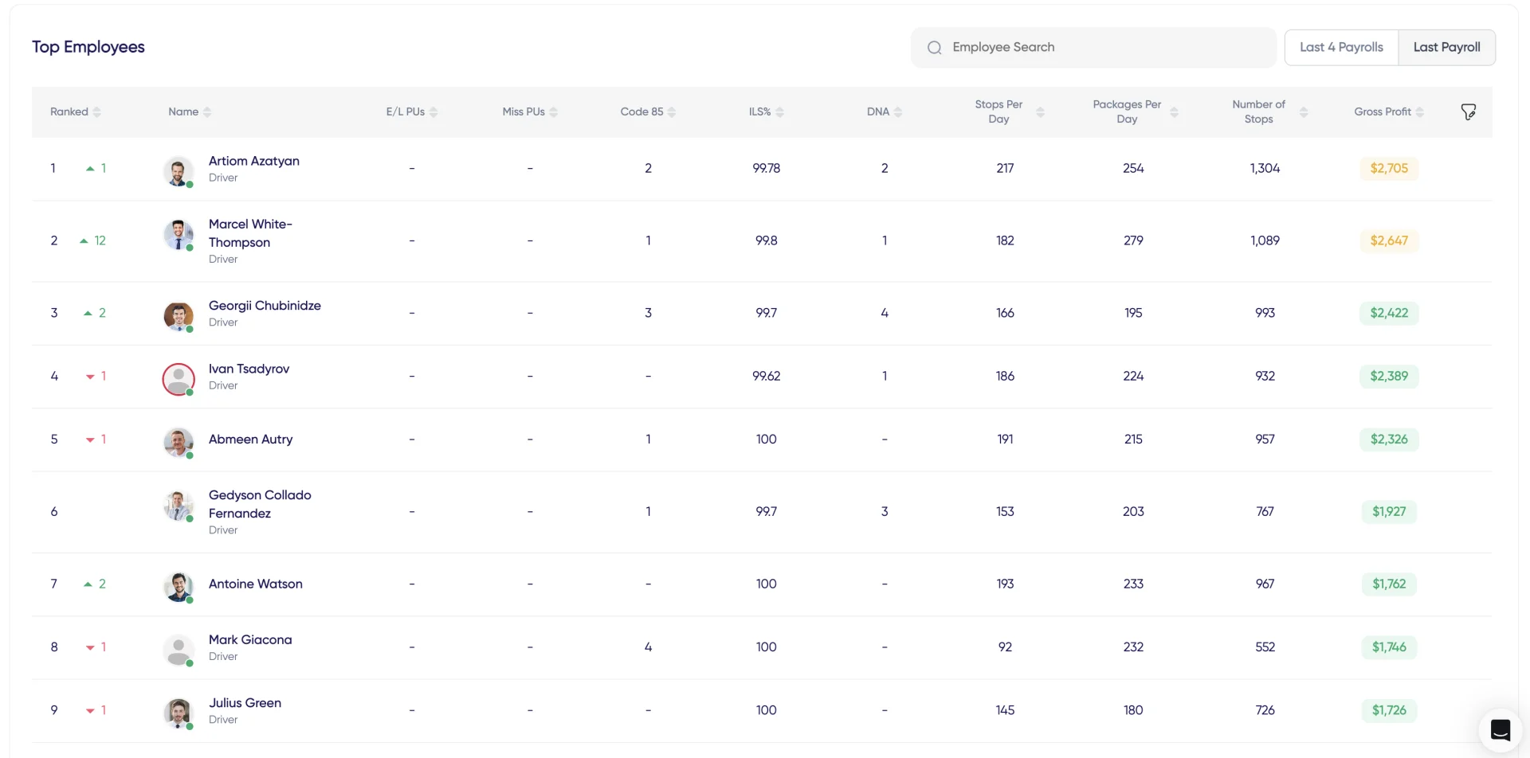Sort employees by Name column
Image resolution: width=1530 pixels, height=758 pixels.
(x=208, y=112)
